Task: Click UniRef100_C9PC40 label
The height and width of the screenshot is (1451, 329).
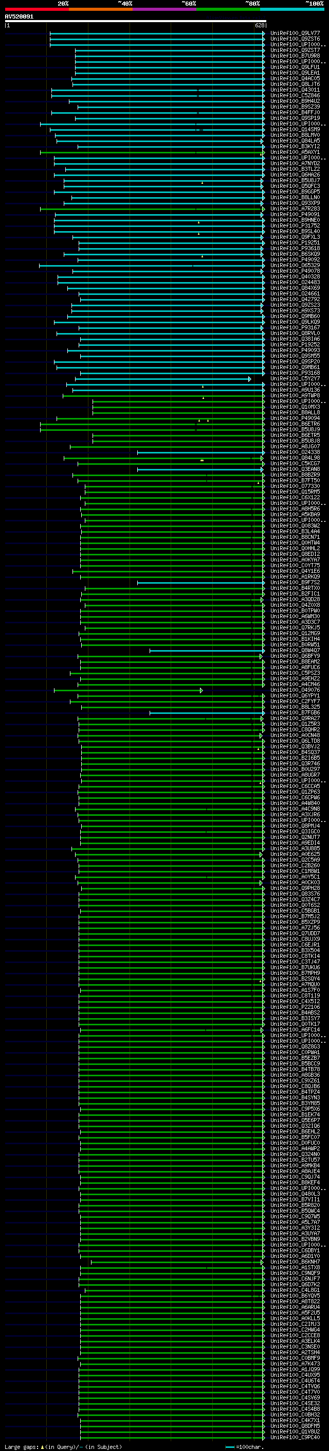Action: 295,1438
